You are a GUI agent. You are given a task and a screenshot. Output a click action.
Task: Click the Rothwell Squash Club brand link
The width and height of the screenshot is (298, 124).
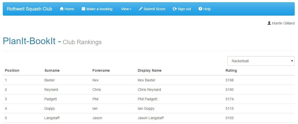coord(29,9)
